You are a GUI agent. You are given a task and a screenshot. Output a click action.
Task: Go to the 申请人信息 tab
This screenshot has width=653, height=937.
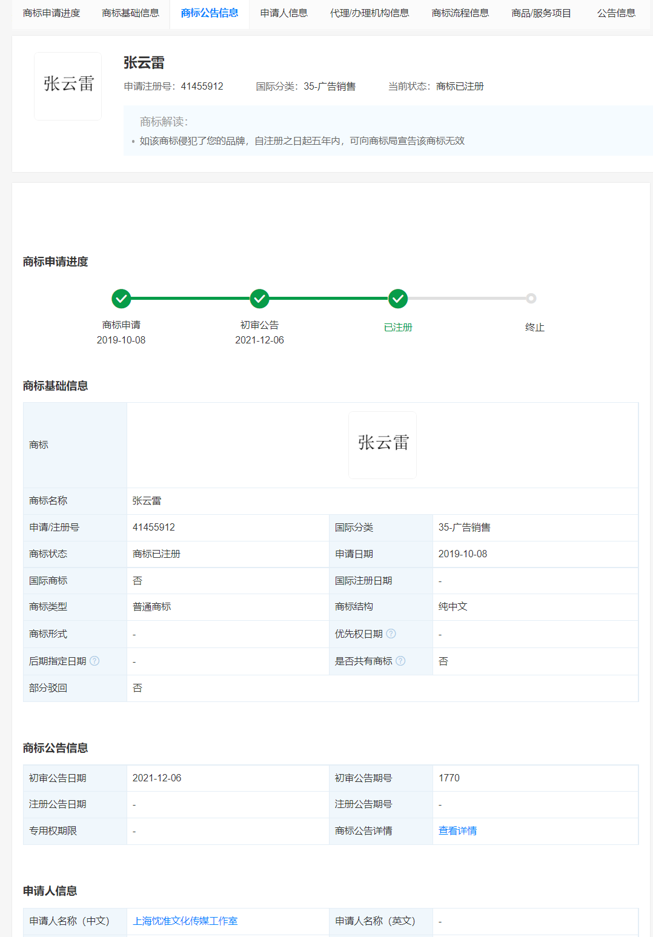(283, 13)
